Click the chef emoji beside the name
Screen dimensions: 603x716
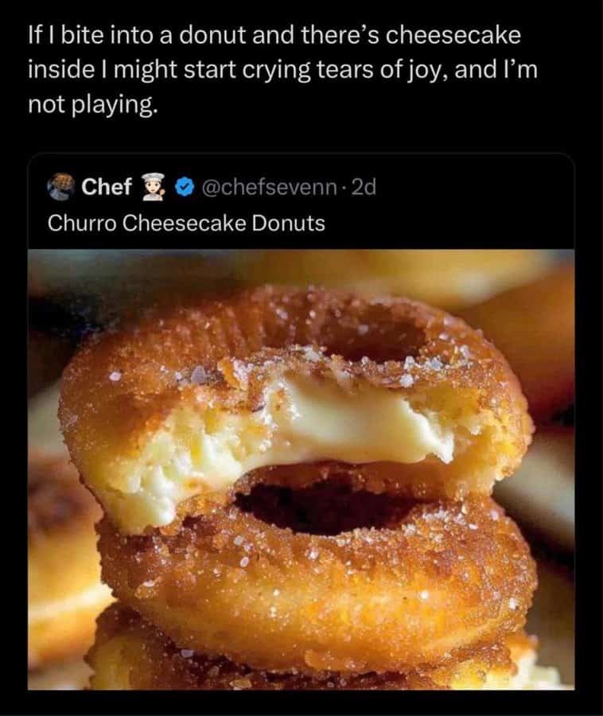click(x=154, y=187)
